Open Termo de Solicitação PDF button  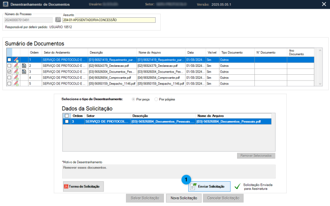point(83,187)
